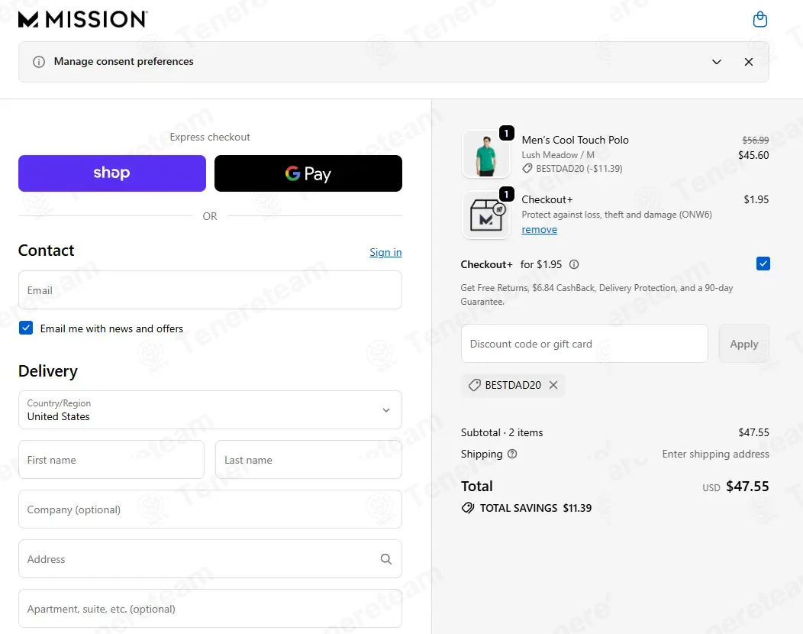This screenshot has height=634, width=803.
Task: Focus the Company (optional) field
Action: (210, 509)
